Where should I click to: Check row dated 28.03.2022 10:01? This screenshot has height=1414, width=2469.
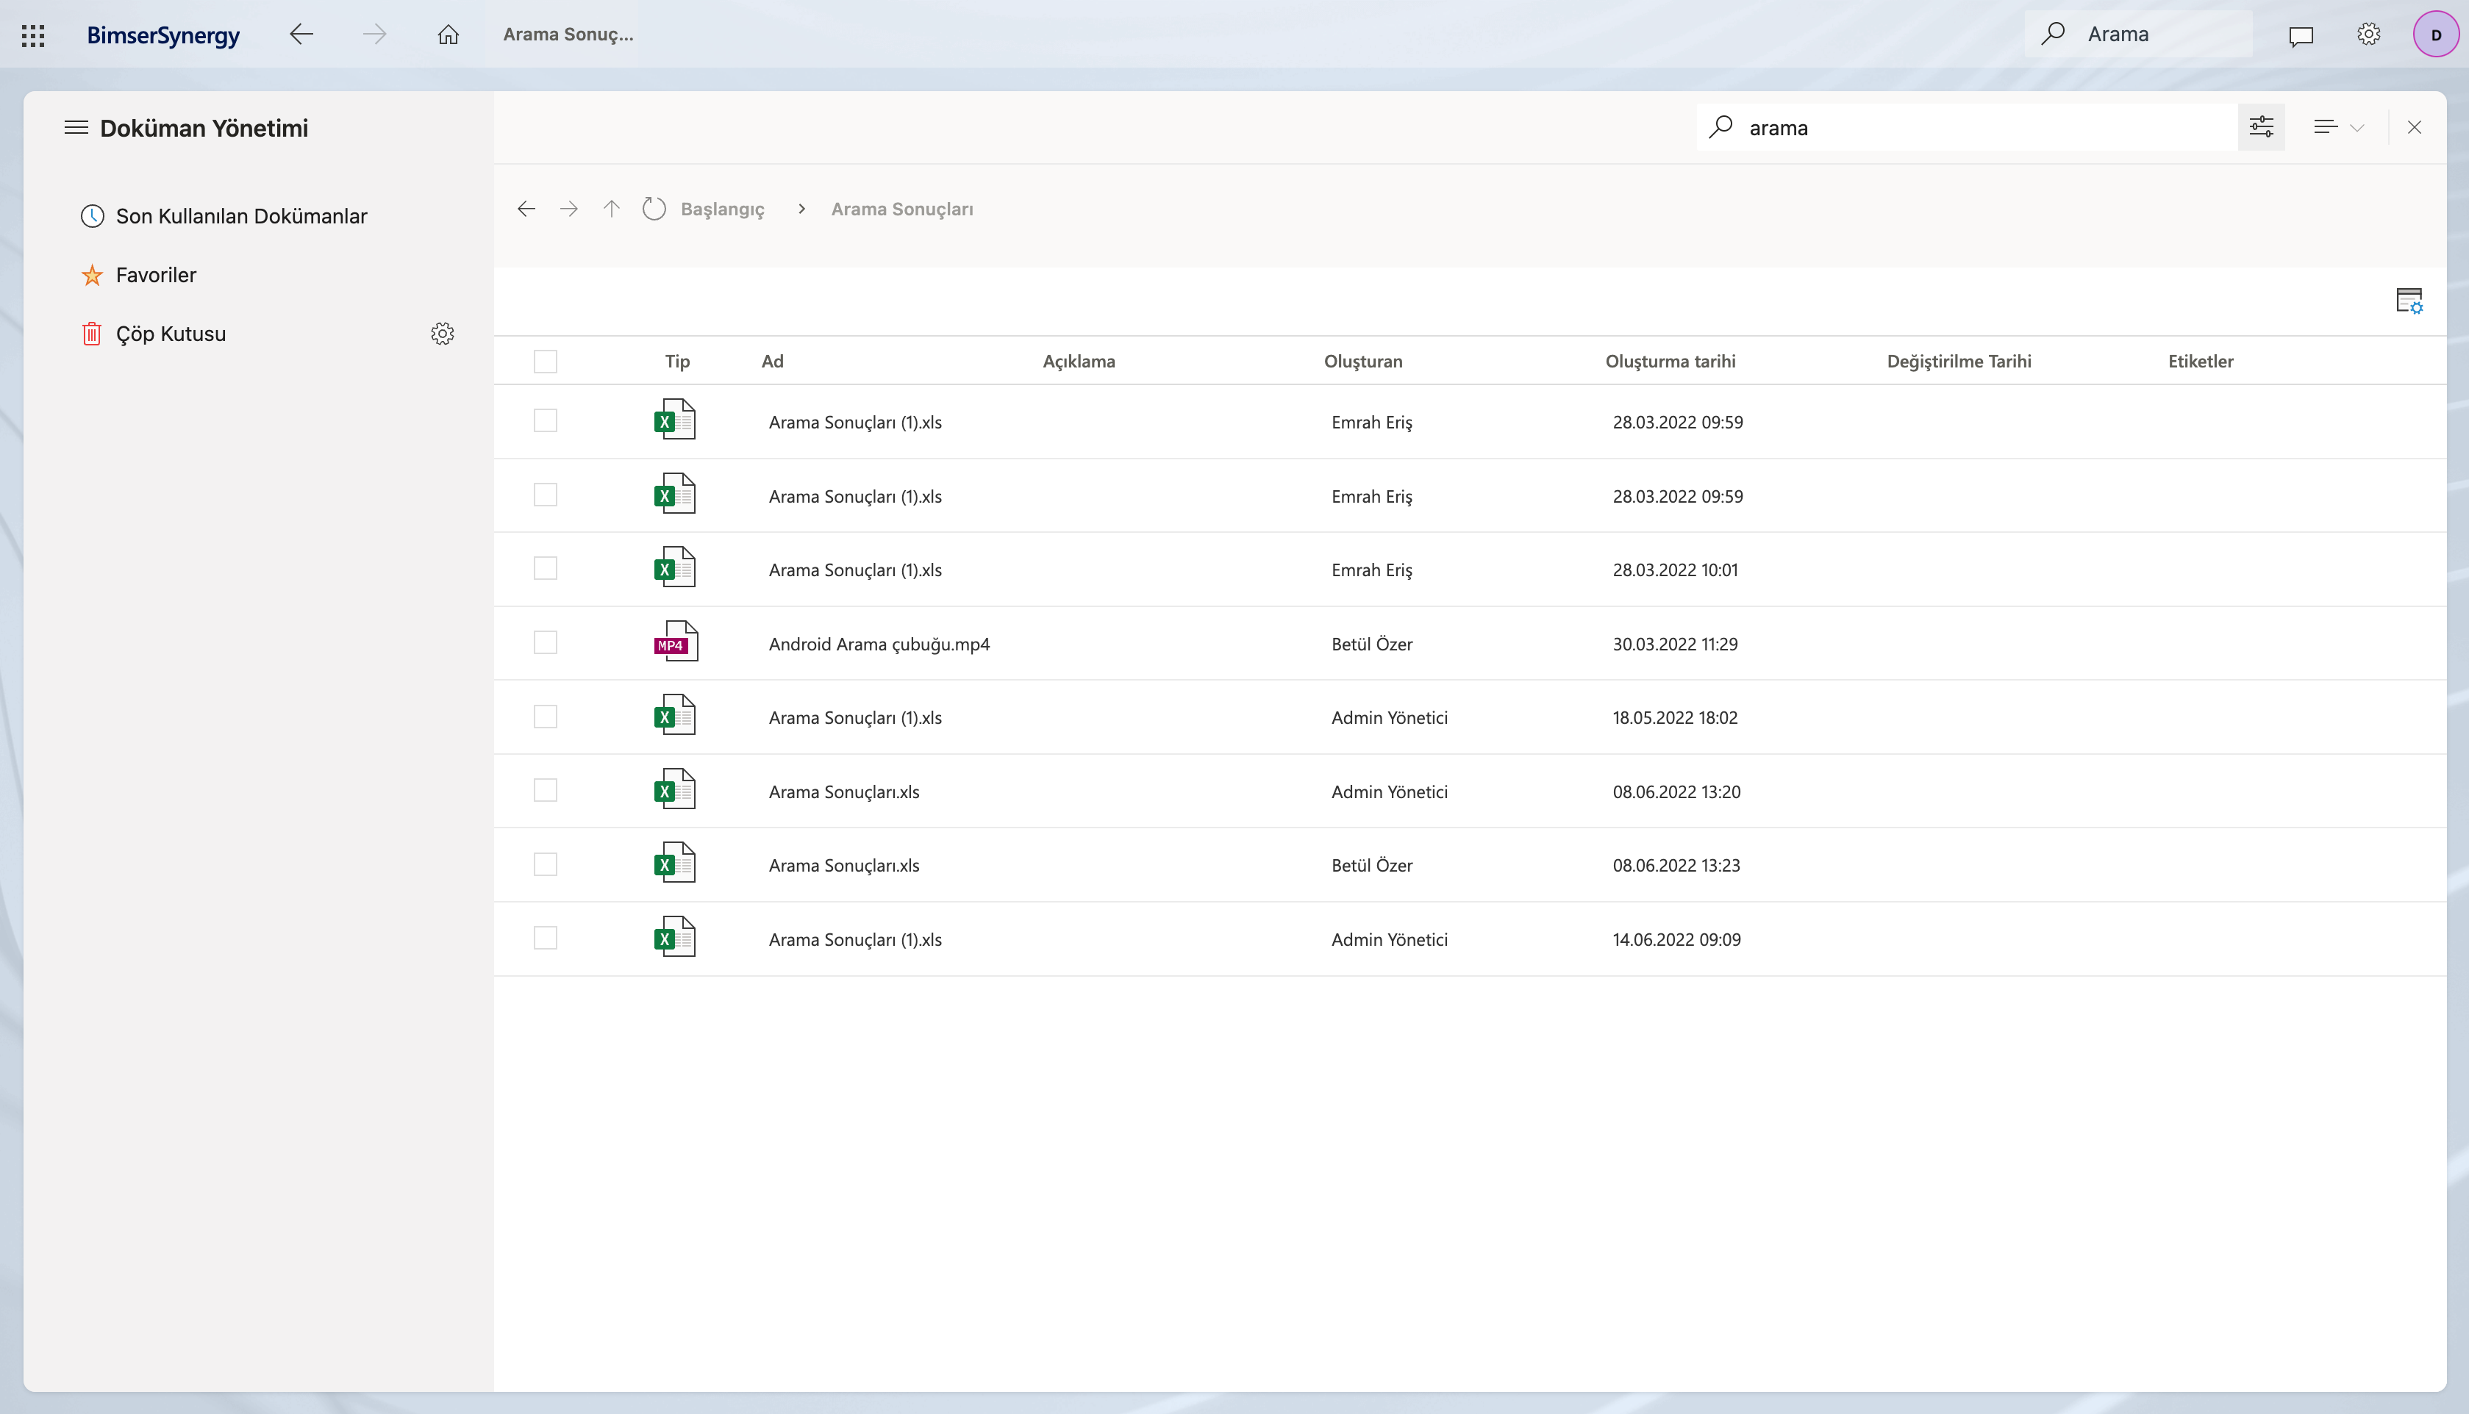click(546, 568)
